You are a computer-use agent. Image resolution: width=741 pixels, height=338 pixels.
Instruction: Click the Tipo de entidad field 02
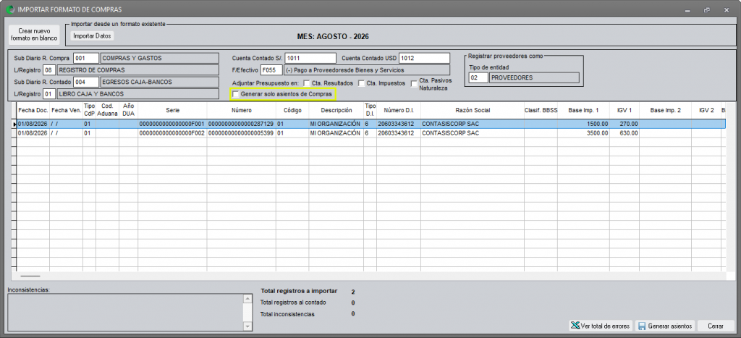478,77
